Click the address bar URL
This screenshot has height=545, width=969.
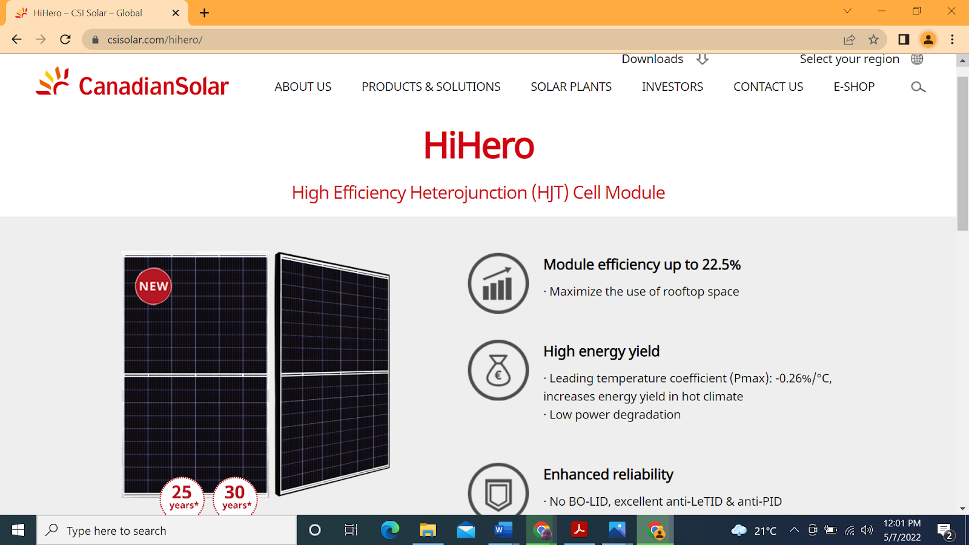tap(155, 39)
